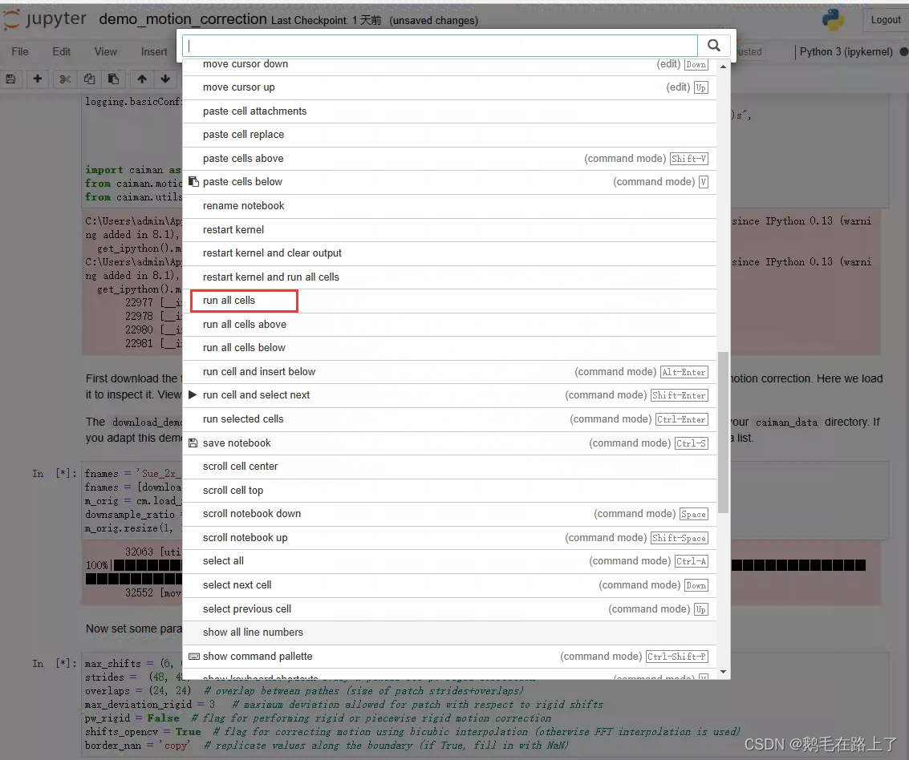
Task: Open the View menu
Action: 106,51
